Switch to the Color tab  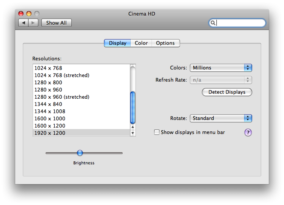pyautogui.click(x=141, y=43)
